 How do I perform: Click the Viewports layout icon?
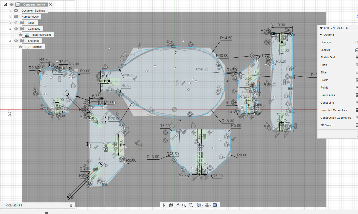click(215, 205)
